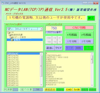
Task: Click the 終了 exit button
Action: coord(91,18)
